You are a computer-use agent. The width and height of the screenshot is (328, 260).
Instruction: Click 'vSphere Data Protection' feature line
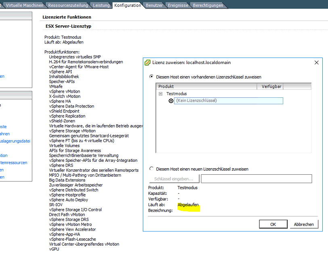pos(71,106)
